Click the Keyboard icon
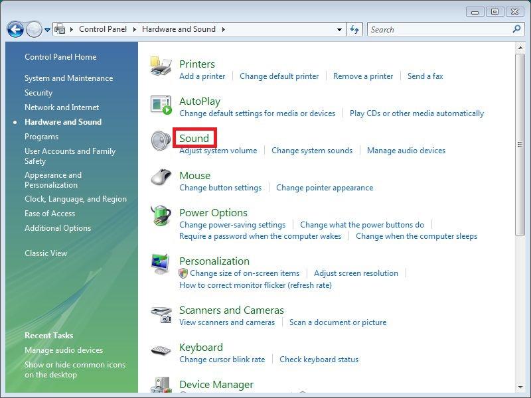531x398 pixels. point(161,350)
